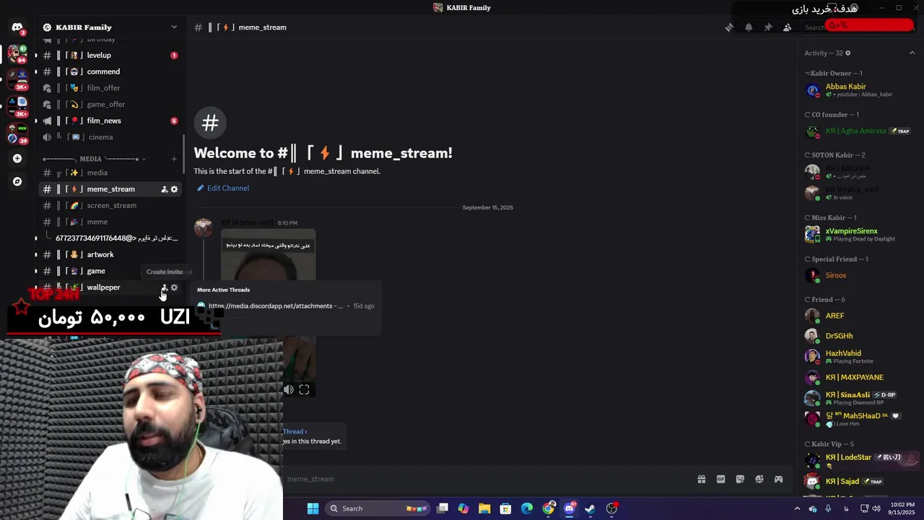This screenshot has width=924, height=520.
Task: Add a server with plus icon
Action: [17, 158]
